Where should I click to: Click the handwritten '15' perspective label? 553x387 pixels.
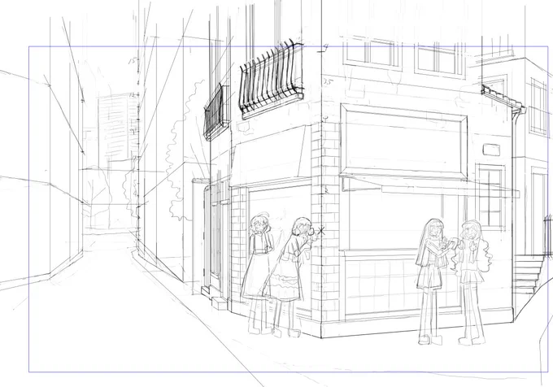click(132, 61)
